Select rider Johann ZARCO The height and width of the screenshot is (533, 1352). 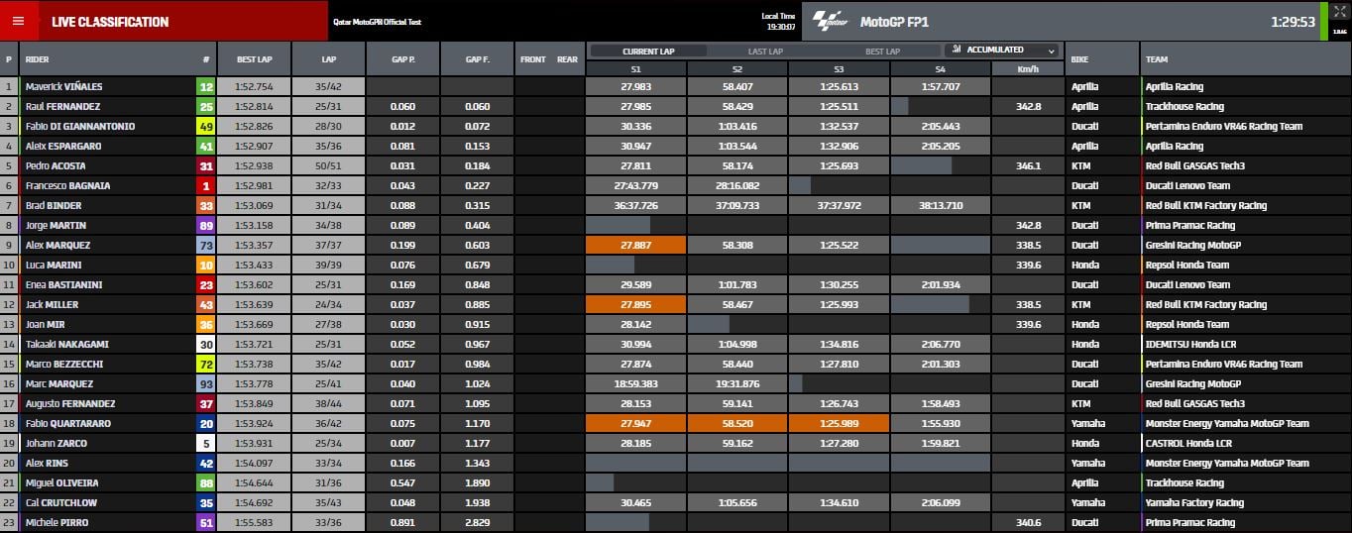[56, 443]
